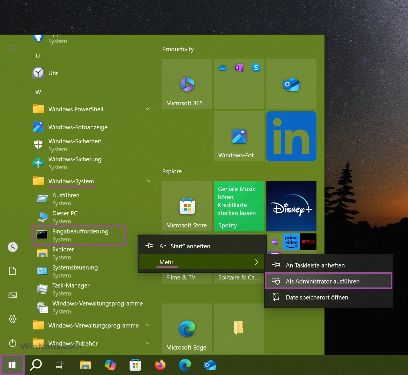Open Explorer under Windows-System
408x375 pixels.
pos(92,253)
